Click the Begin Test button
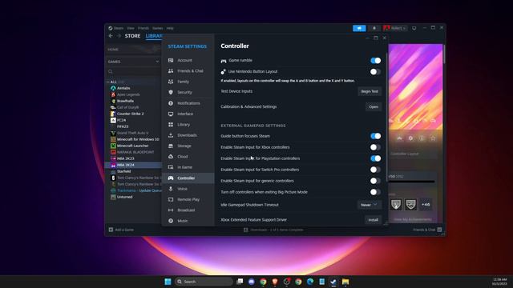The height and width of the screenshot is (288, 513). (x=370, y=91)
